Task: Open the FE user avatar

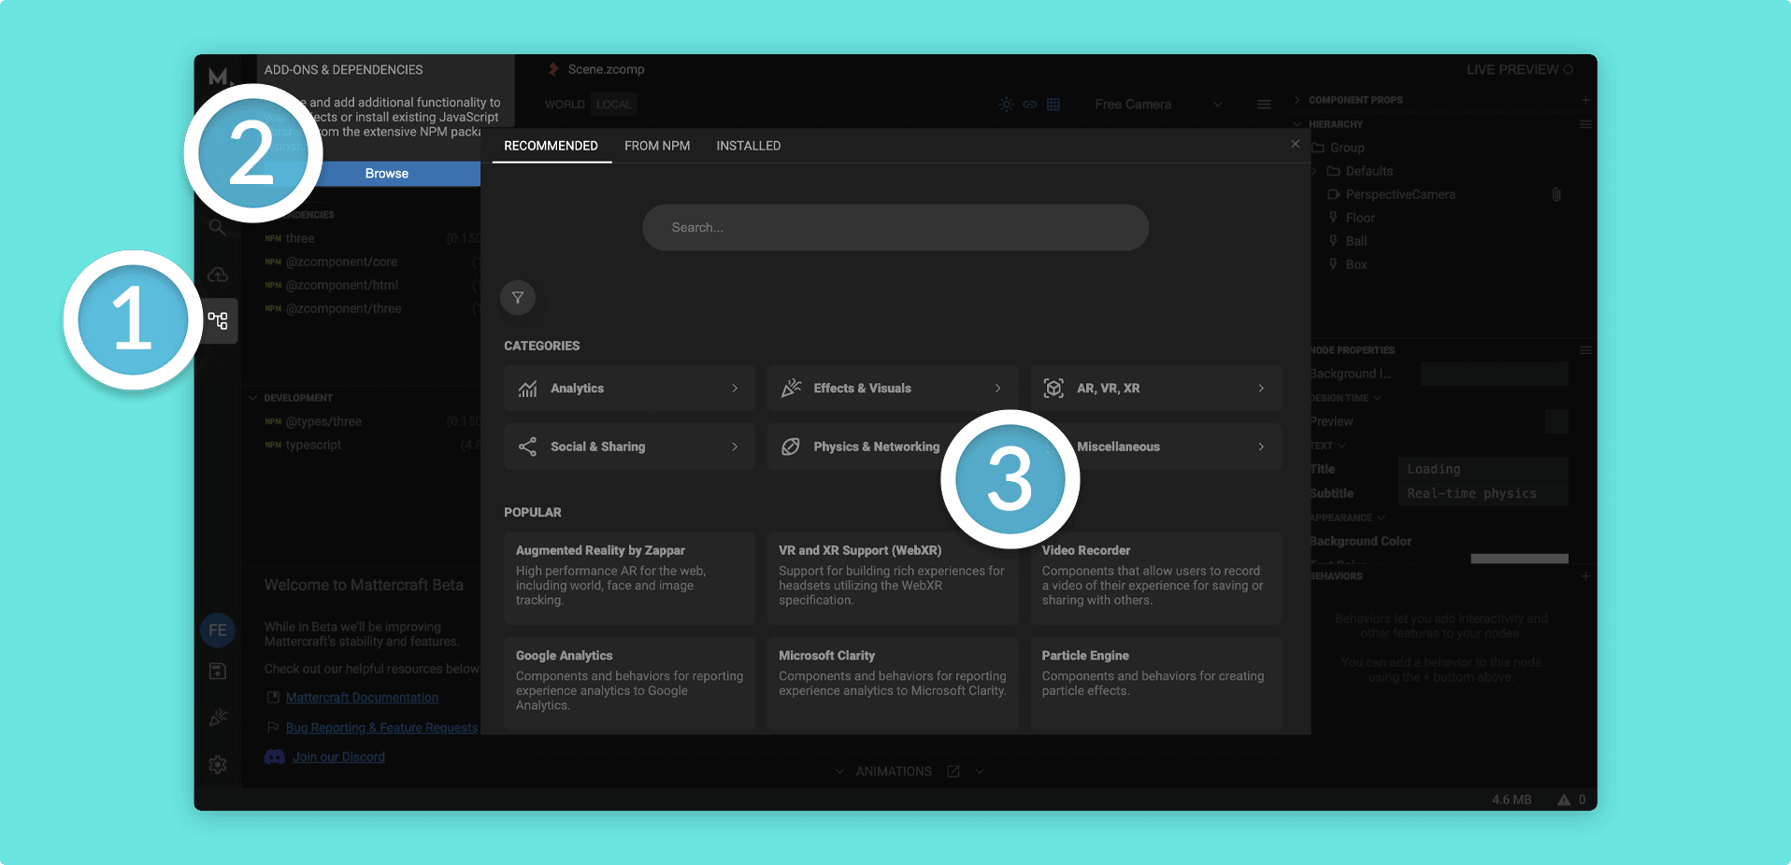Action: (x=218, y=630)
